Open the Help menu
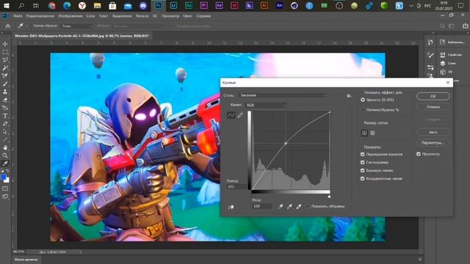 click(203, 16)
